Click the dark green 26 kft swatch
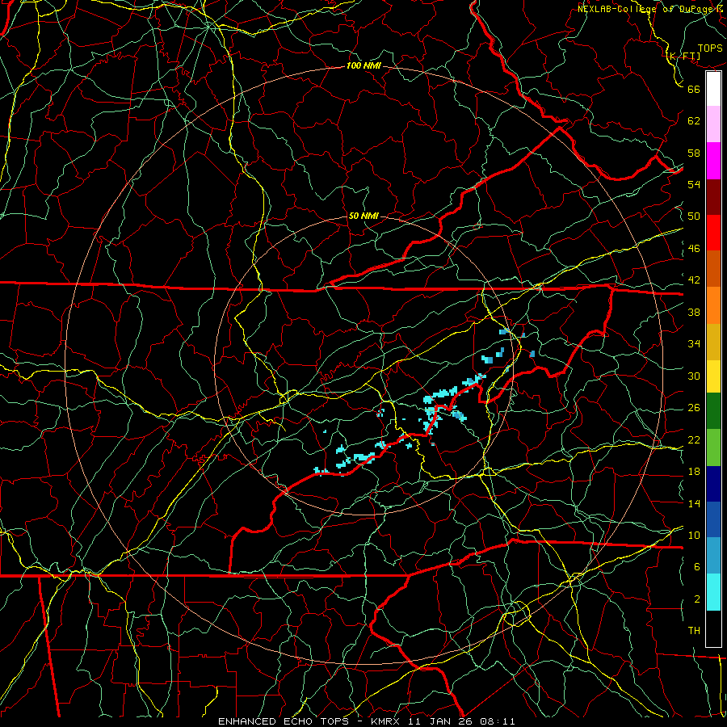727x727 pixels. click(713, 411)
